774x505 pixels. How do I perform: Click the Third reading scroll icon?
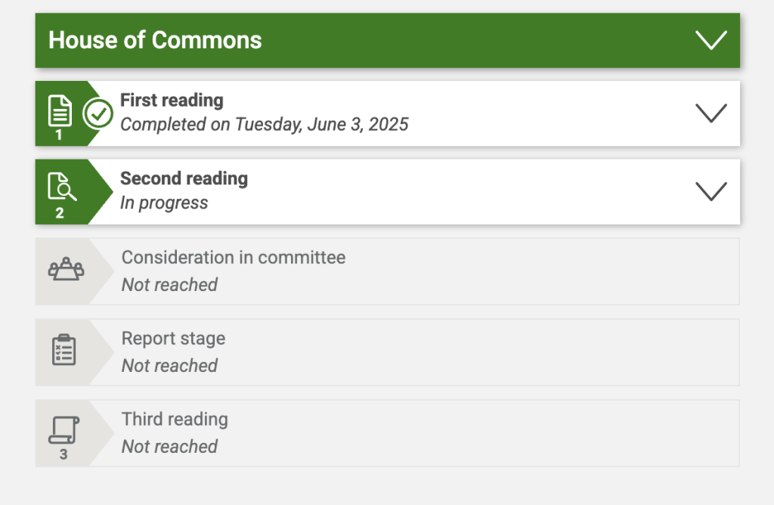[x=63, y=429]
